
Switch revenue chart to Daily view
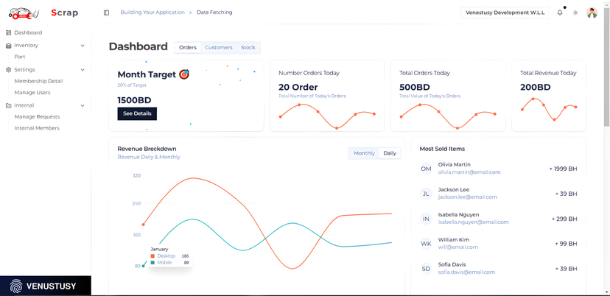click(x=390, y=153)
